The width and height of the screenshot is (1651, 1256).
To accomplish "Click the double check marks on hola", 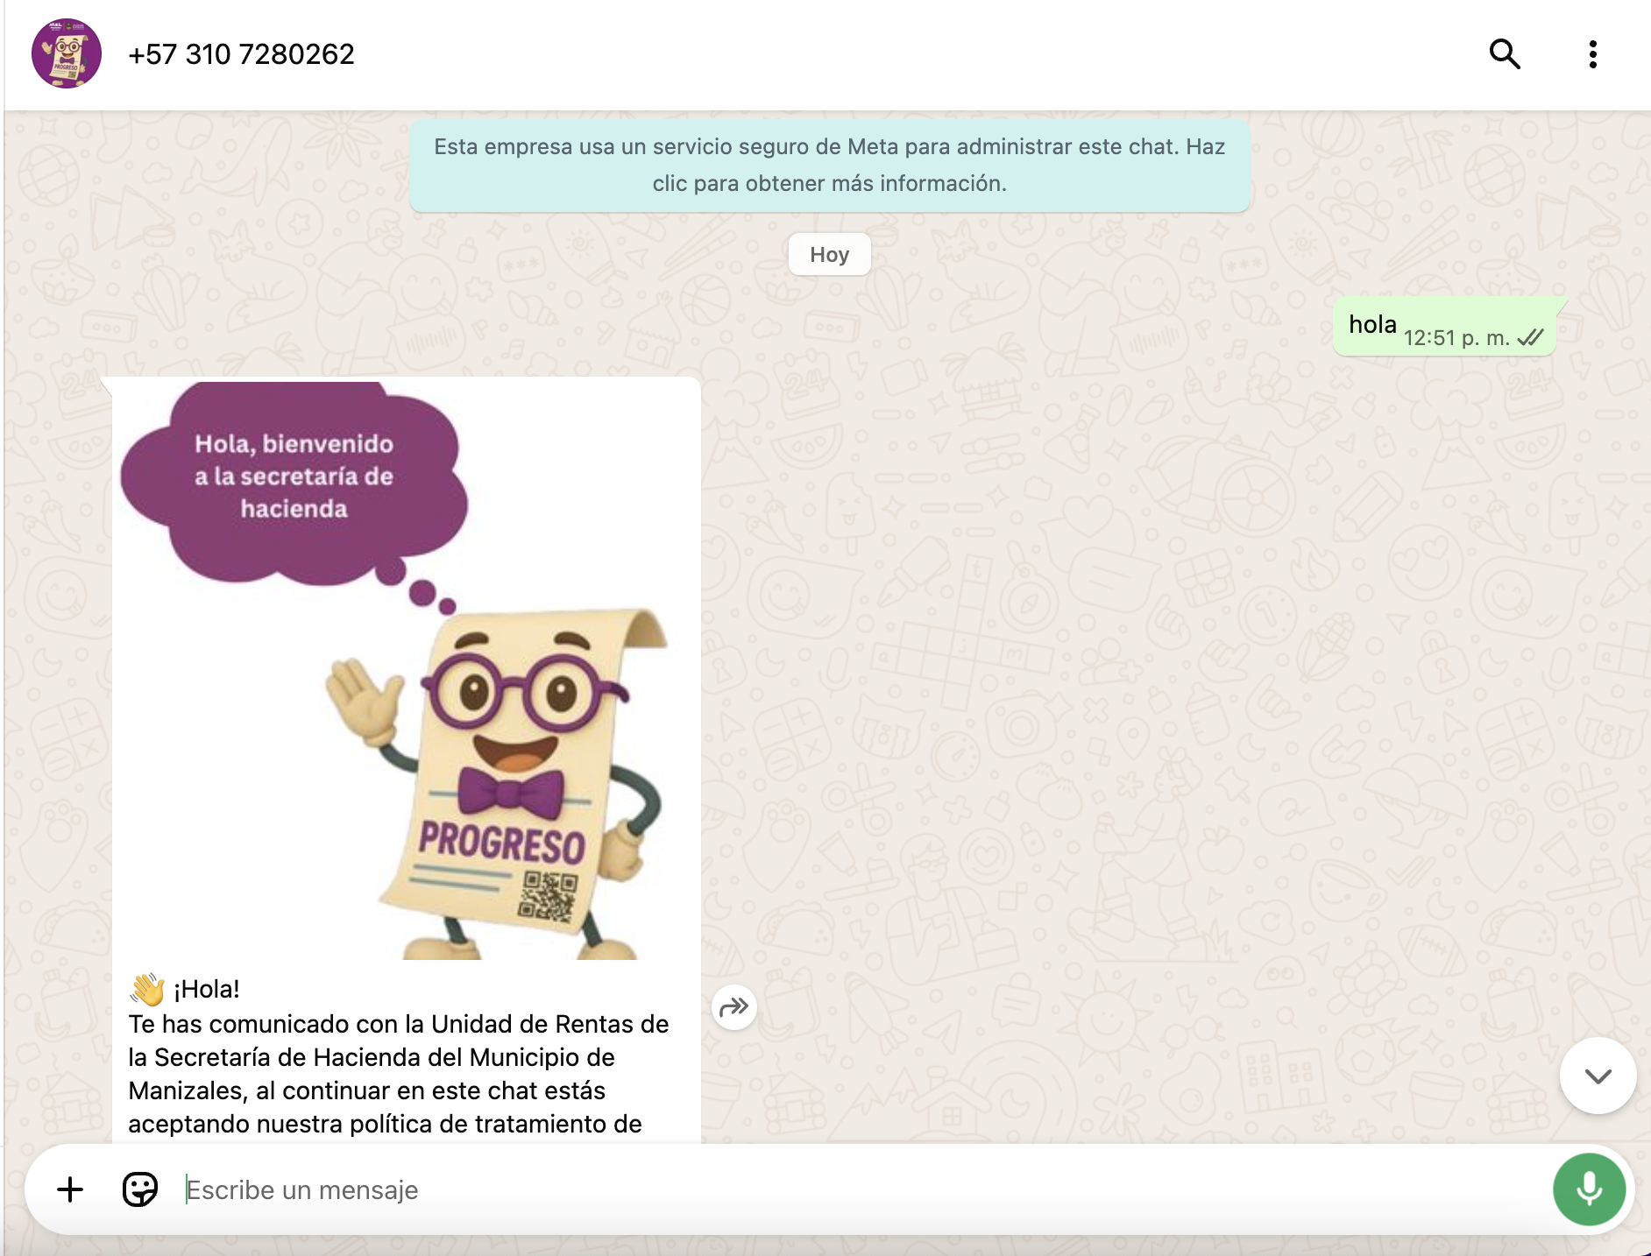I will 1531,338.
